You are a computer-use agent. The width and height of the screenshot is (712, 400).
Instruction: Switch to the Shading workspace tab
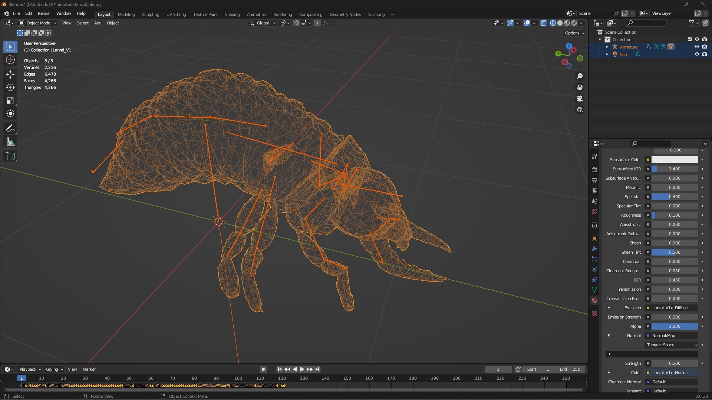pos(232,14)
